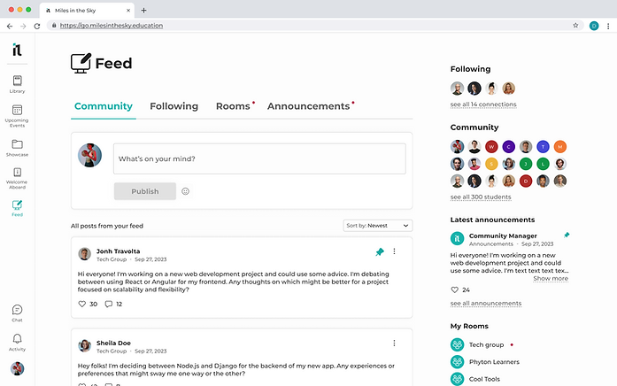Open Library from the sidebar
The width and height of the screenshot is (617, 386).
17,82
